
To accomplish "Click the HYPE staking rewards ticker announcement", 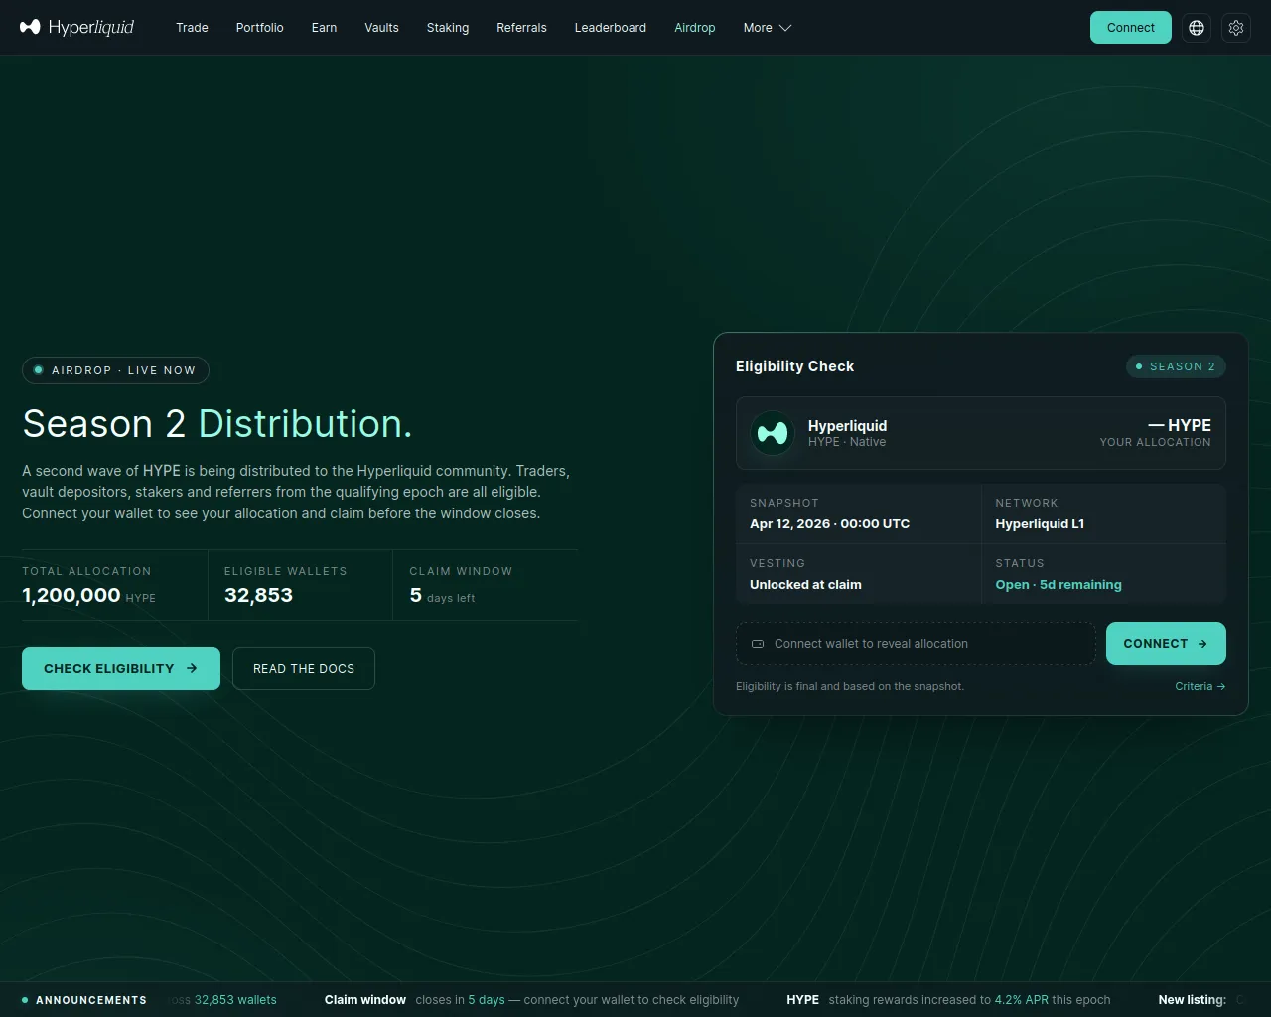I will point(948,1000).
